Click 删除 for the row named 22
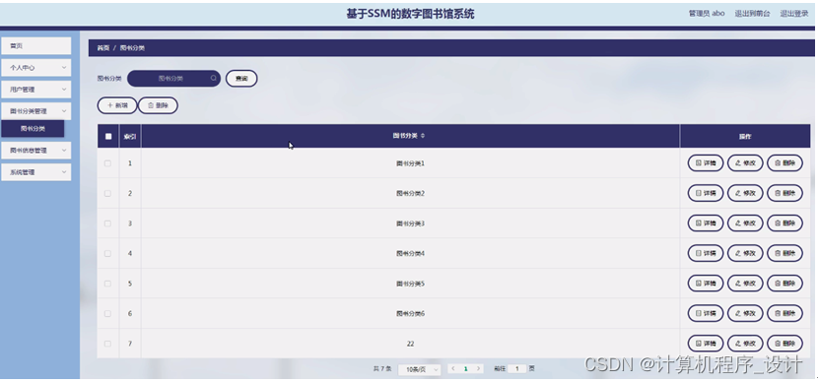The height and width of the screenshot is (383, 818). point(785,344)
